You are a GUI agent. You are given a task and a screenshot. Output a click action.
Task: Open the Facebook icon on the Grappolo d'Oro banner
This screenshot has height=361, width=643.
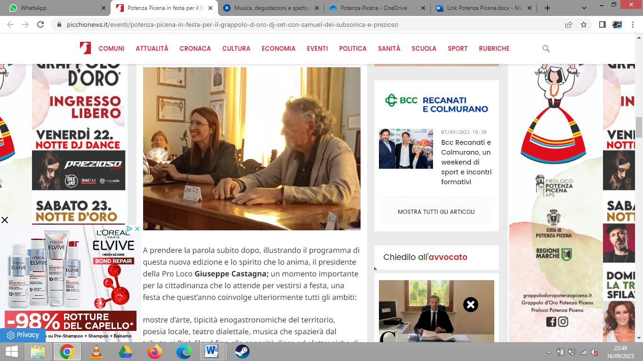click(x=551, y=322)
